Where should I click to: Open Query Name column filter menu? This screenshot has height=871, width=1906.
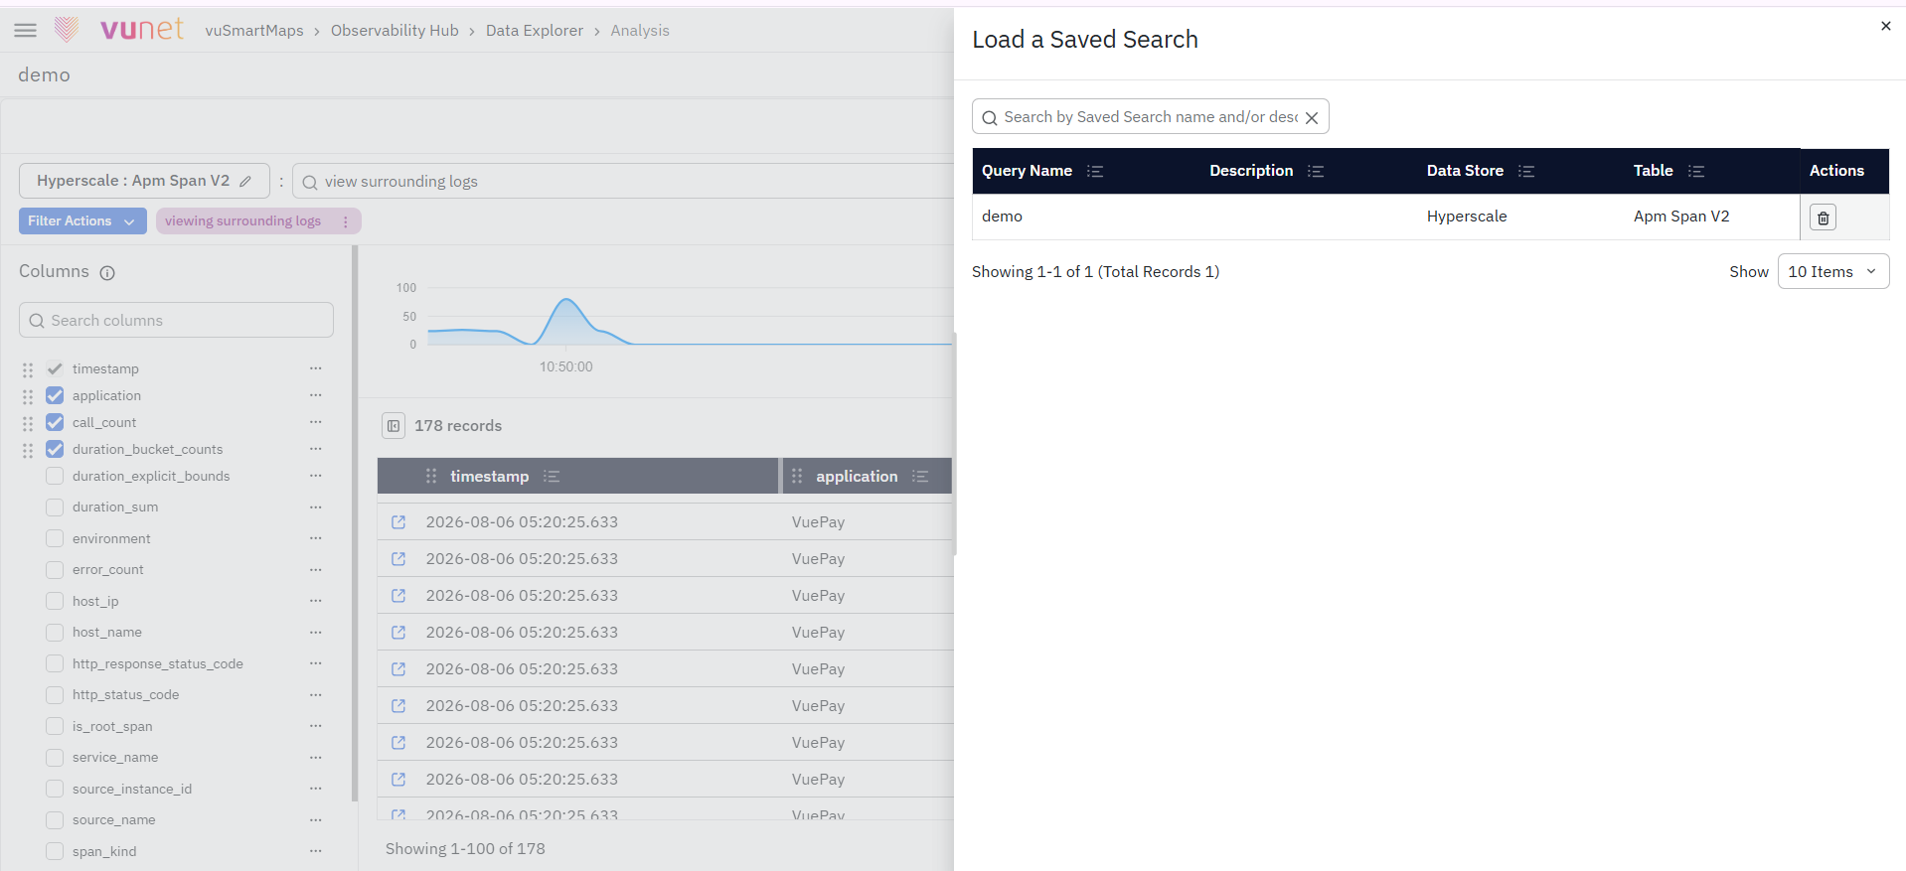coord(1095,171)
